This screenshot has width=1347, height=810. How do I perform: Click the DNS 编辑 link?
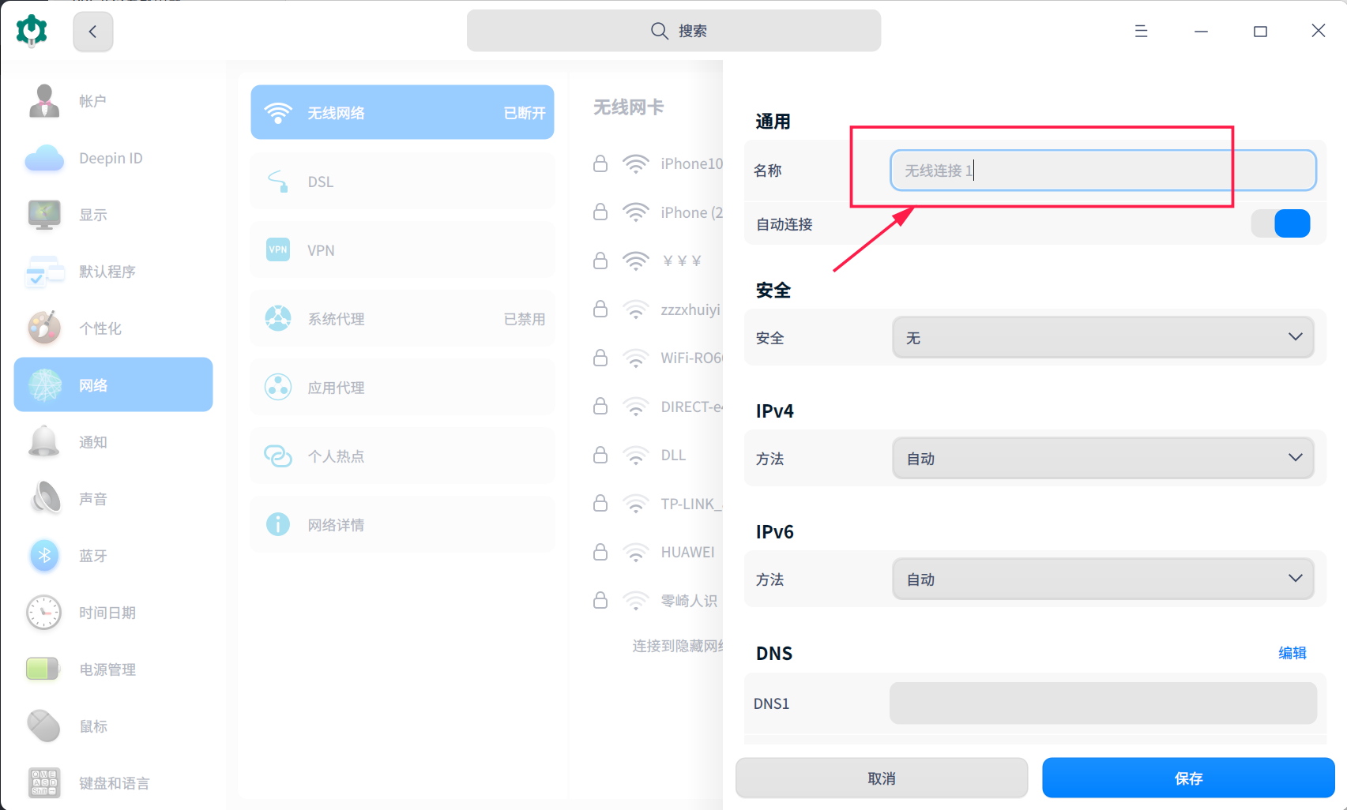click(x=1292, y=654)
